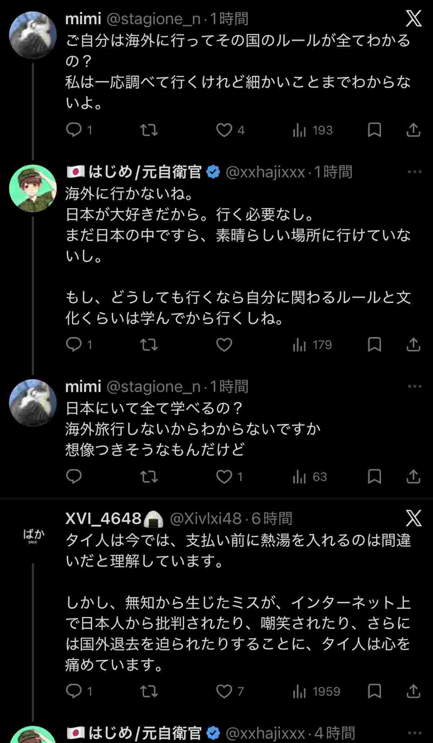Open more options on mimi's second post
433x743 pixels.
414,386
